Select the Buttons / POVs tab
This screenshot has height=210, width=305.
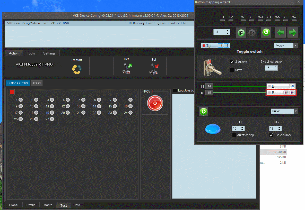[x=18, y=83]
